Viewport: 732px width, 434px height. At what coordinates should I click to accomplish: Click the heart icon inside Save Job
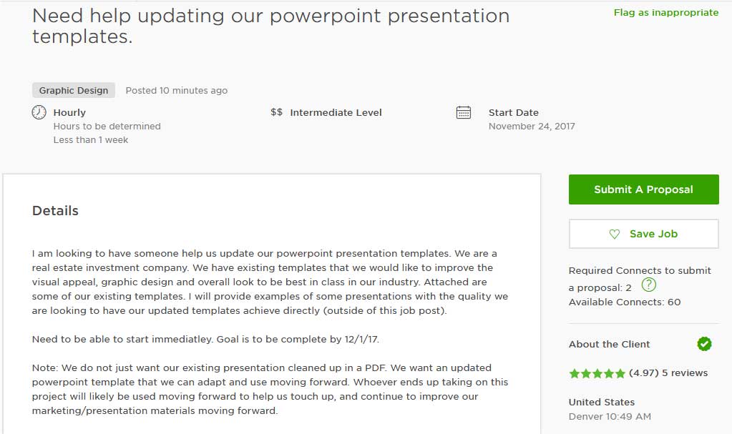(614, 234)
